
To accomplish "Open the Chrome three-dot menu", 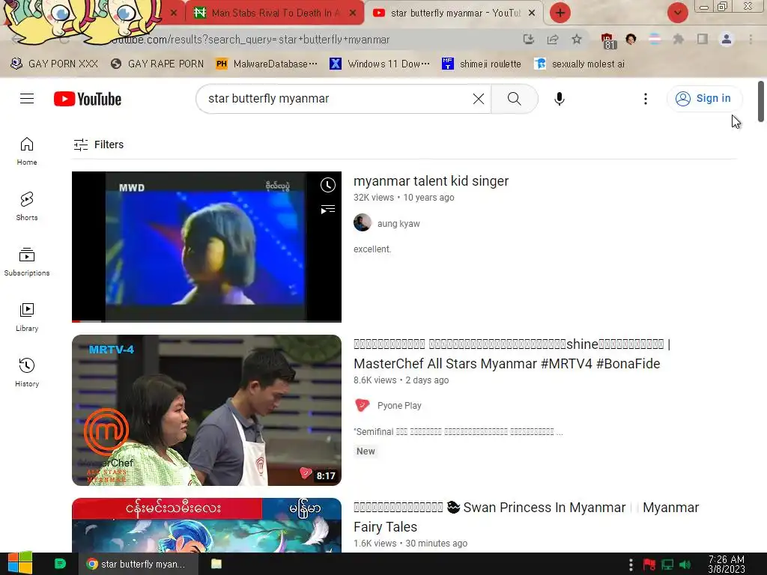I will coord(751,39).
